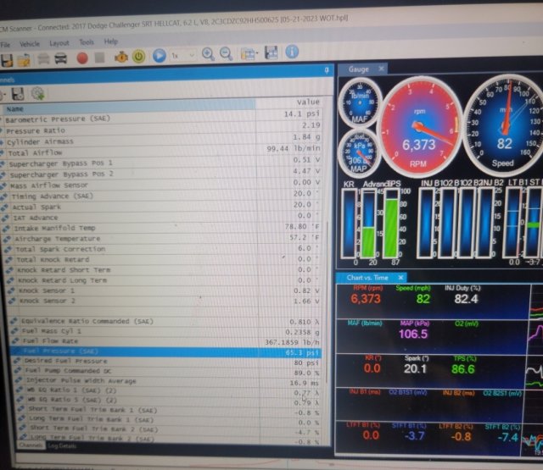The width and height of the screenshot is (543, 470).
Task: Open the playback speed 1x dropdown
Action: (x=182, y=56)
